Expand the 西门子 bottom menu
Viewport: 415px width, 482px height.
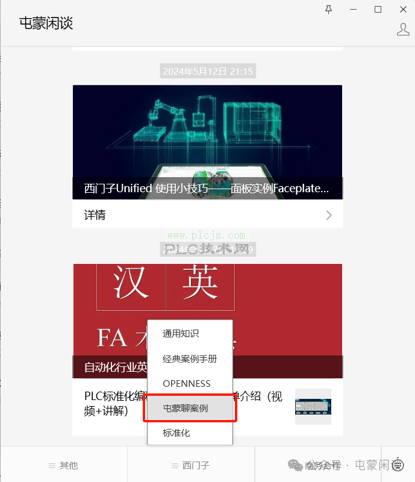point(191,465)
